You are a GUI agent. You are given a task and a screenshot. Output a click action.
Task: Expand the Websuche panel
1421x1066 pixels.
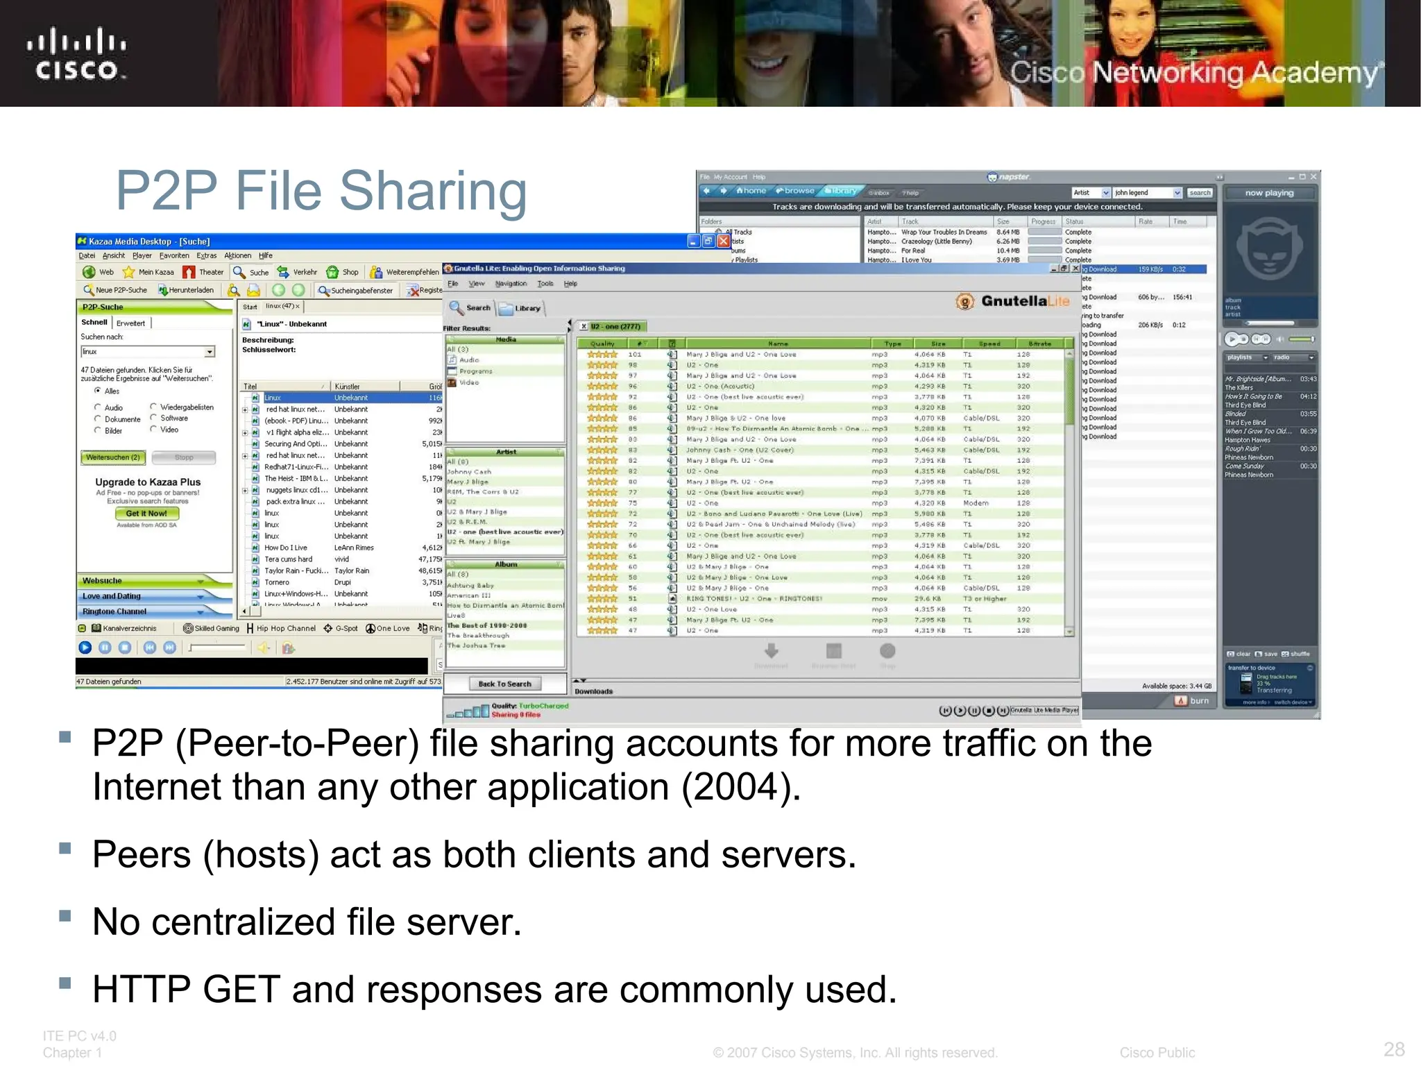pos(154,581)
